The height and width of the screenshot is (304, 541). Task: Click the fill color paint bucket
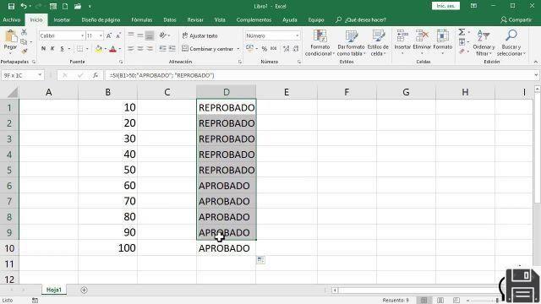[x=98, y=49]
